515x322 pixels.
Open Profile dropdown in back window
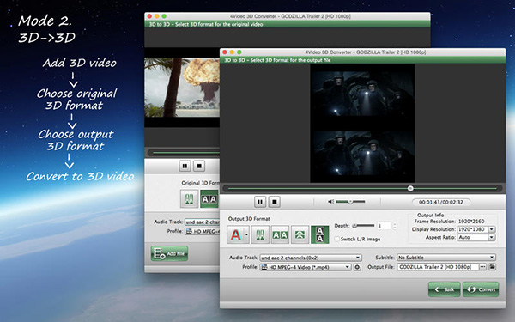coord(202,231)
